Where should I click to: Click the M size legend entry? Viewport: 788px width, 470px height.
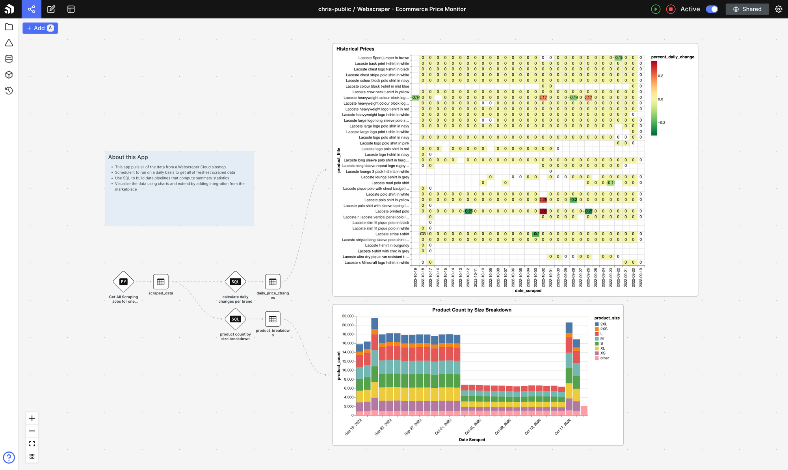pos(599,339)
